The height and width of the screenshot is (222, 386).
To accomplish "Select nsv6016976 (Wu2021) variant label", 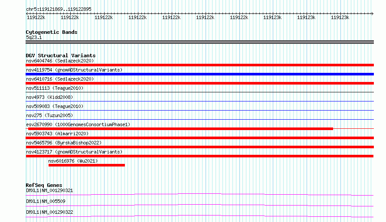I will (x=73, y=161).
